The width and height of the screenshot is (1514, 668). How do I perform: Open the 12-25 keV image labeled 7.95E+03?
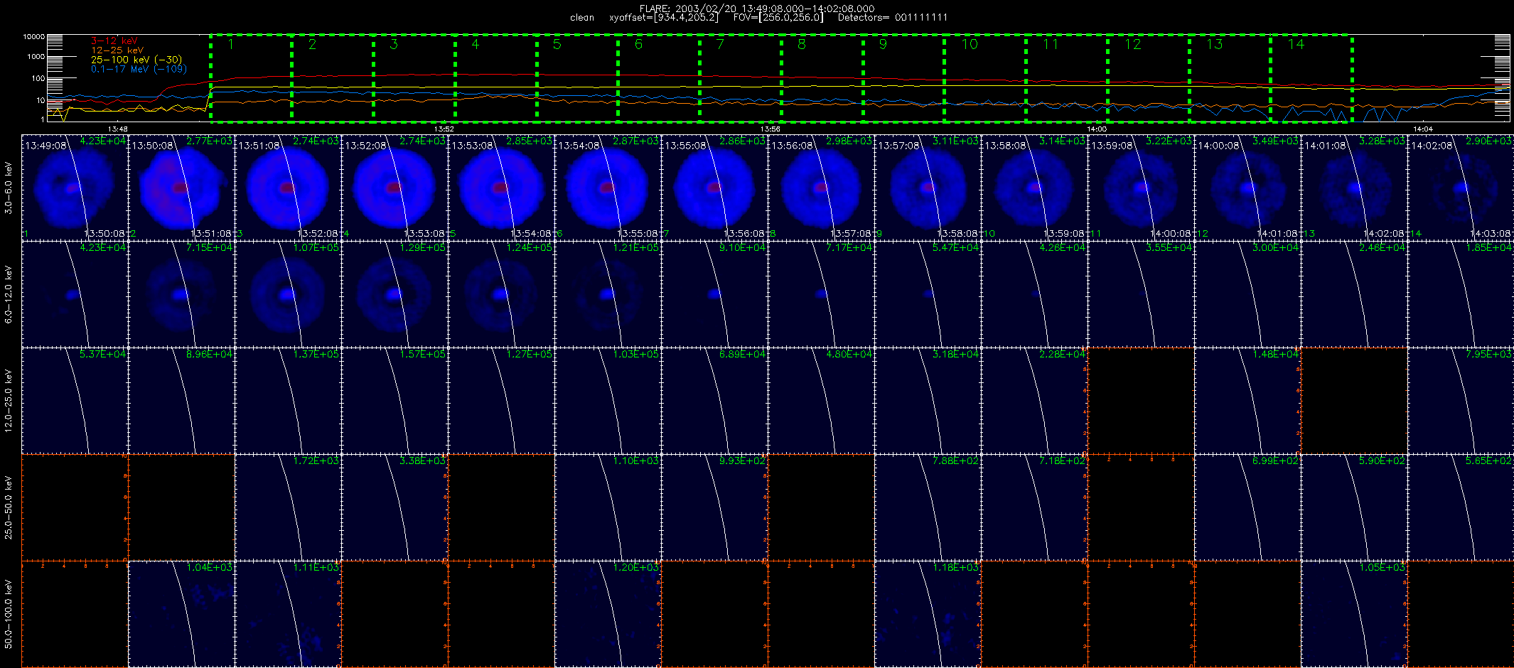pyautogui.click(x=1461, y=401)
